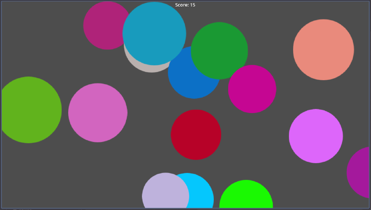371x210 pixels.
Task: Pop the olive green circle on left edge
Action: click(29, 110)
